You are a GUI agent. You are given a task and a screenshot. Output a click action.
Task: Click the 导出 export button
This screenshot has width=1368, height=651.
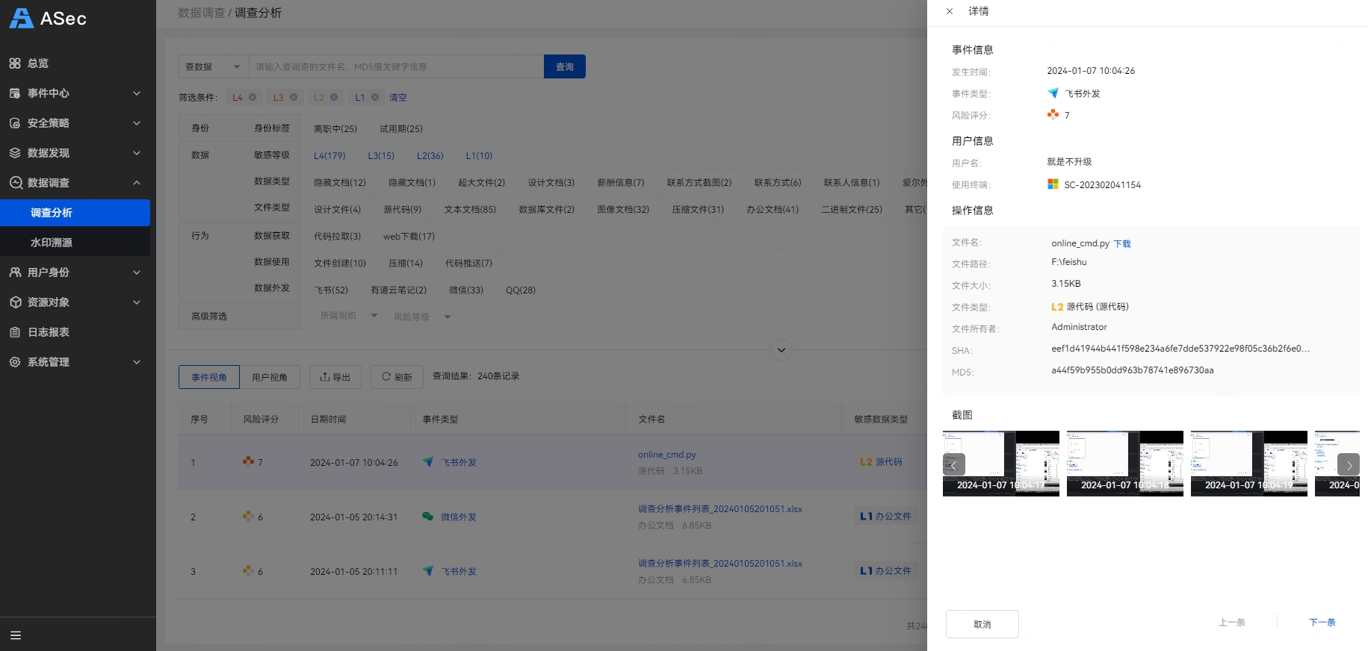pos(335,377)
